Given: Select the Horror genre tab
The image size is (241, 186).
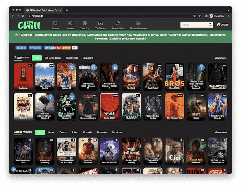Looking at the screenshot, I should [51, 132].
